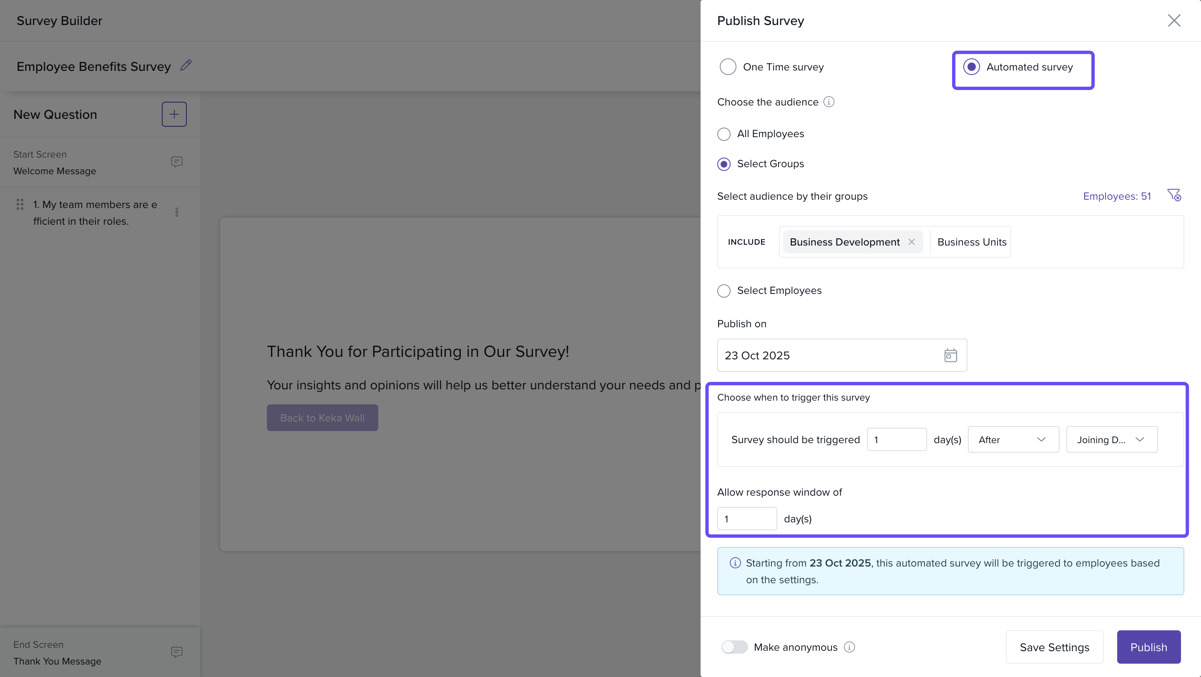Open the three-dot menu for question 1
This screenshot has height=677, width=1201.
(x=177, y=212)
